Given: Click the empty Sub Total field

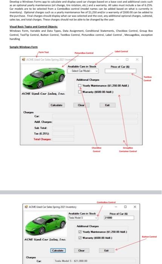Looking at the screenshot, I should tap(63, 128).
